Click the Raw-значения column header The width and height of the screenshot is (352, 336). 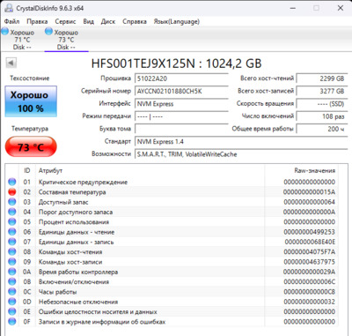pyautogui.click(x=315, y=170)
